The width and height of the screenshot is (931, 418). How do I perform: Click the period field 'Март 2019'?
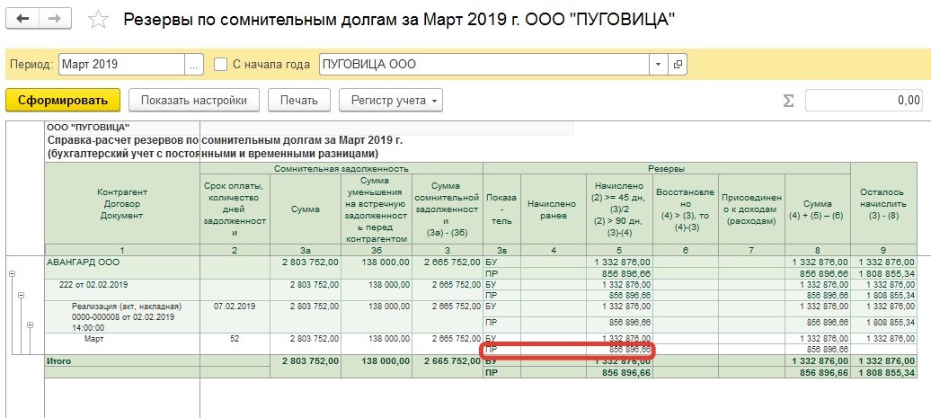pos(121,65)
